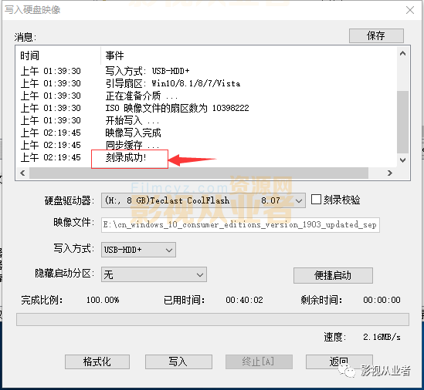Click the message list scroll up arrow

pos(402,53)
